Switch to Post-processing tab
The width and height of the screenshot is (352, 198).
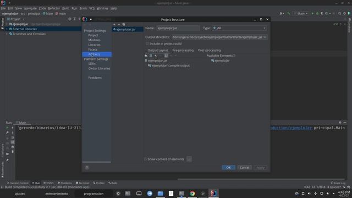coord(209,50)
